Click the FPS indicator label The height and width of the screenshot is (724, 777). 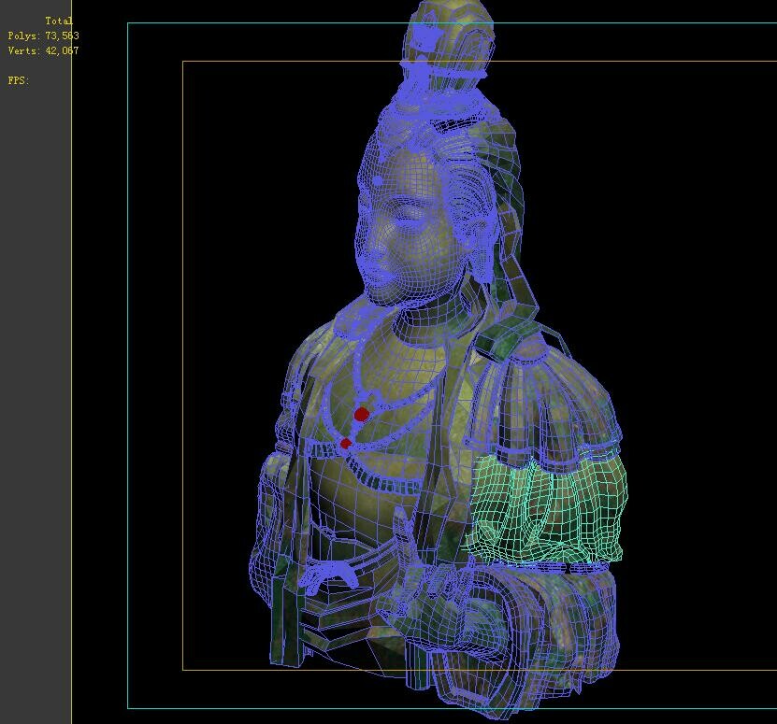click(15, 80)
